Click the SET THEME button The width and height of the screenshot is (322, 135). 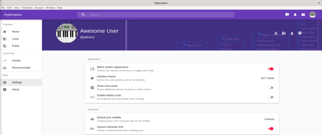[268, 78]
